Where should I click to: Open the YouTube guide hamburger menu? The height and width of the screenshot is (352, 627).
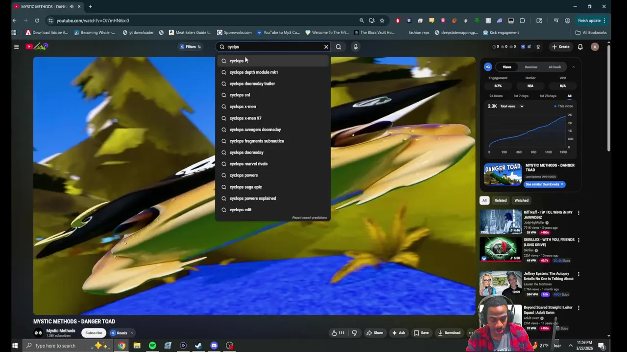pyautogui.click(x=16, y=46)
